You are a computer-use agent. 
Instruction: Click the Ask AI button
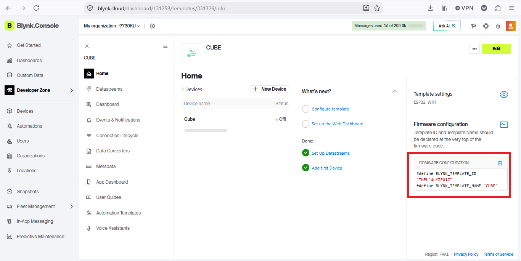point(447,26)
